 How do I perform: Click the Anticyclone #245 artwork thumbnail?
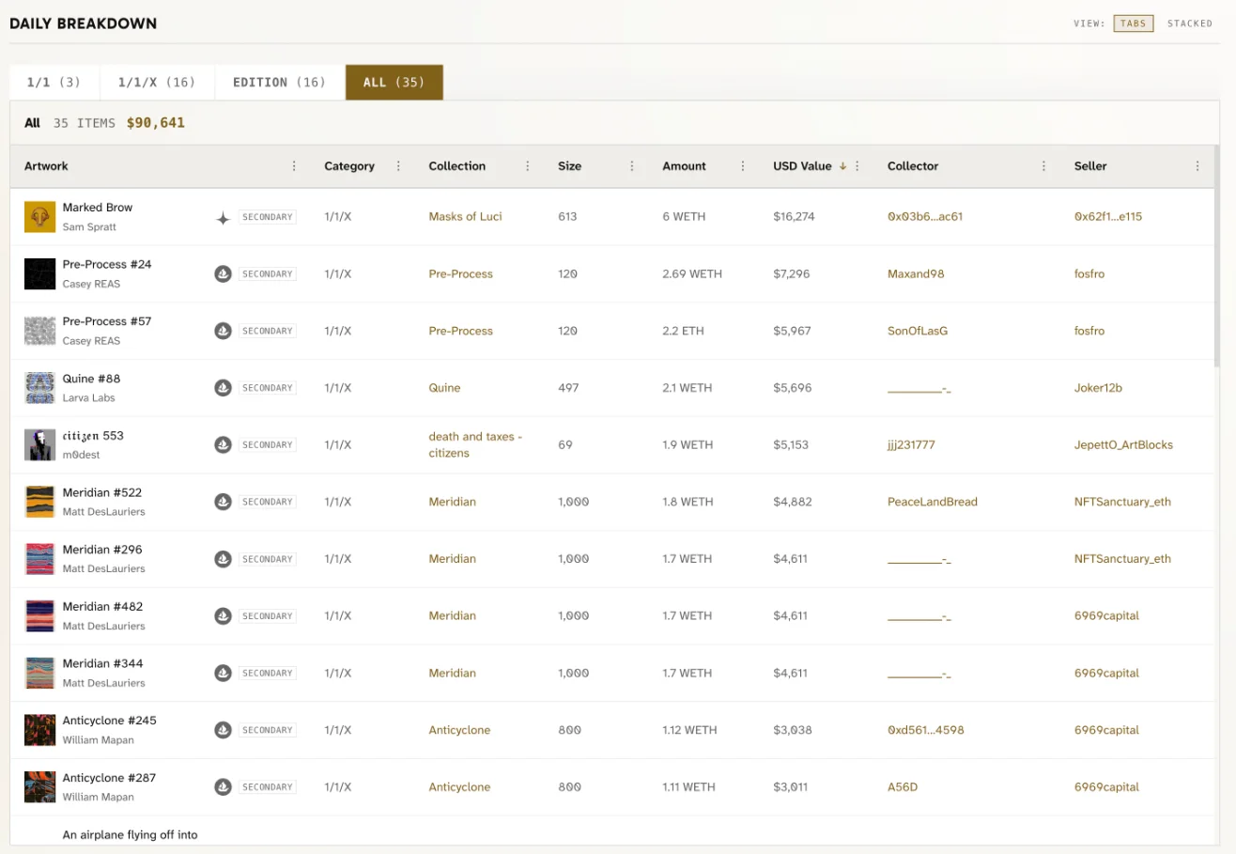tap(40, 730)
